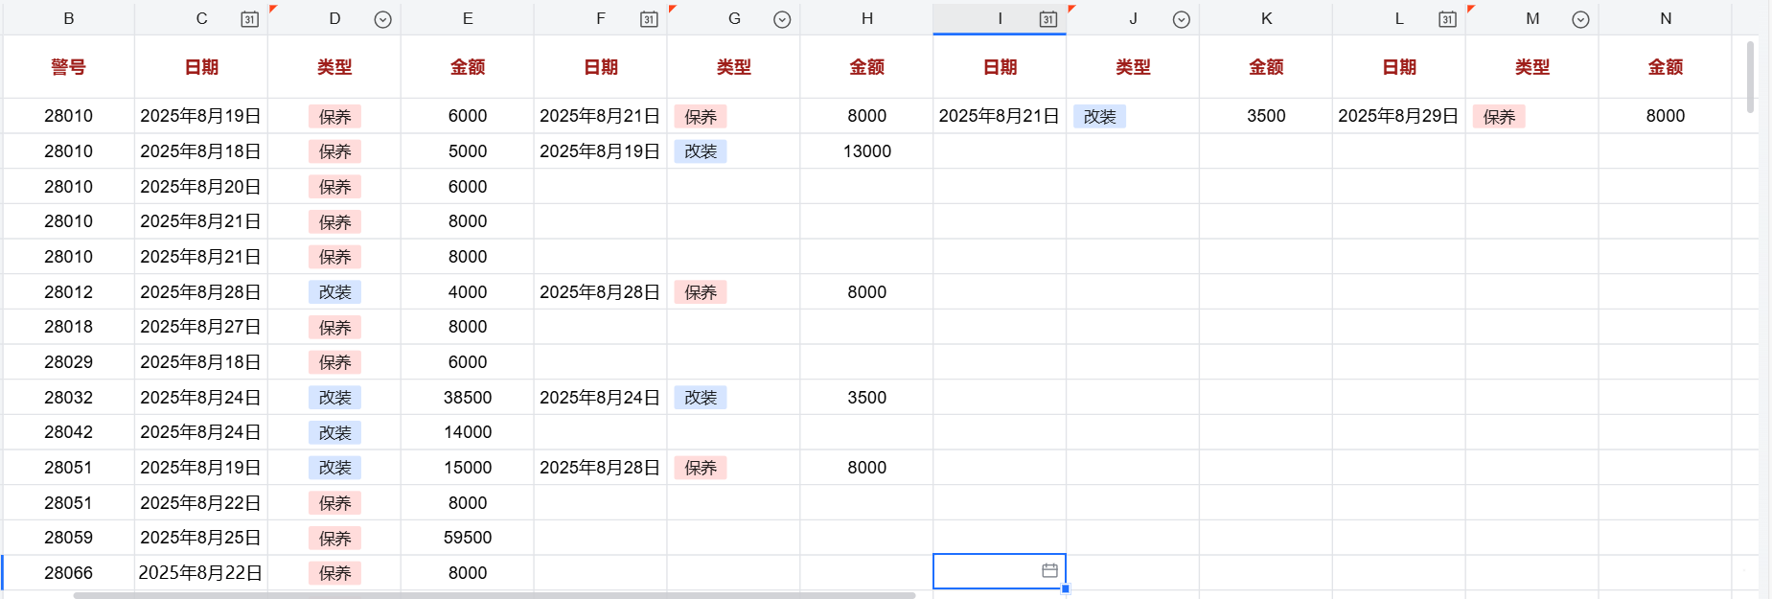Viewport: 1772px width, 599px height.
Task: Click the date-type icon in column F header
Action: [x=649, y=19]
